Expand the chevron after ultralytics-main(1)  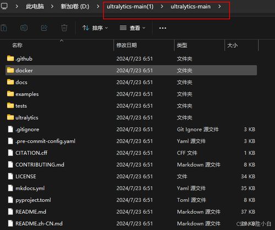pos(162,7)
